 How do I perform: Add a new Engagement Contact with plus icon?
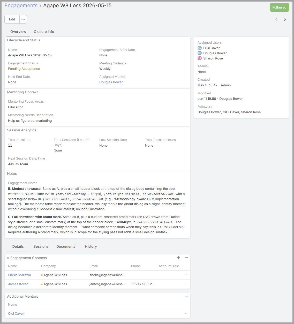coord(178,258)
